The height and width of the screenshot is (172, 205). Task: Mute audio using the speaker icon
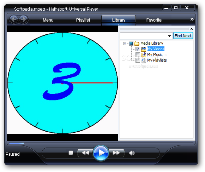point(132,153)
